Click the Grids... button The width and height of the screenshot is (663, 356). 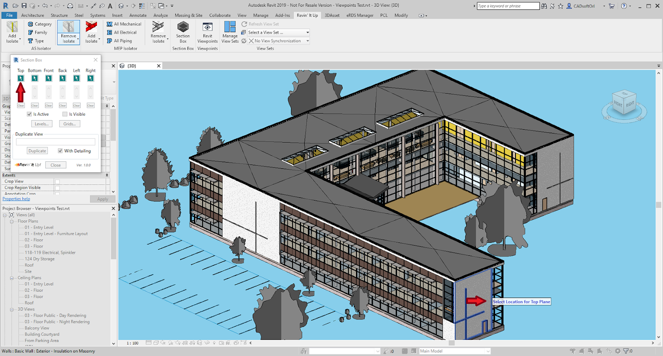coord(70,124)
